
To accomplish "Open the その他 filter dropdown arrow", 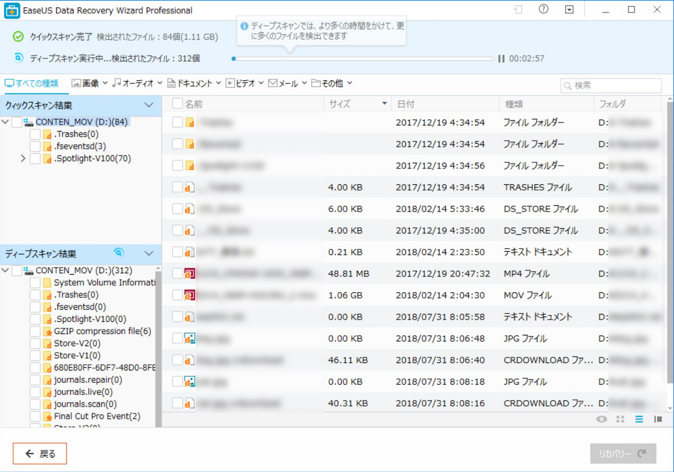I will (x=350, y=83).
